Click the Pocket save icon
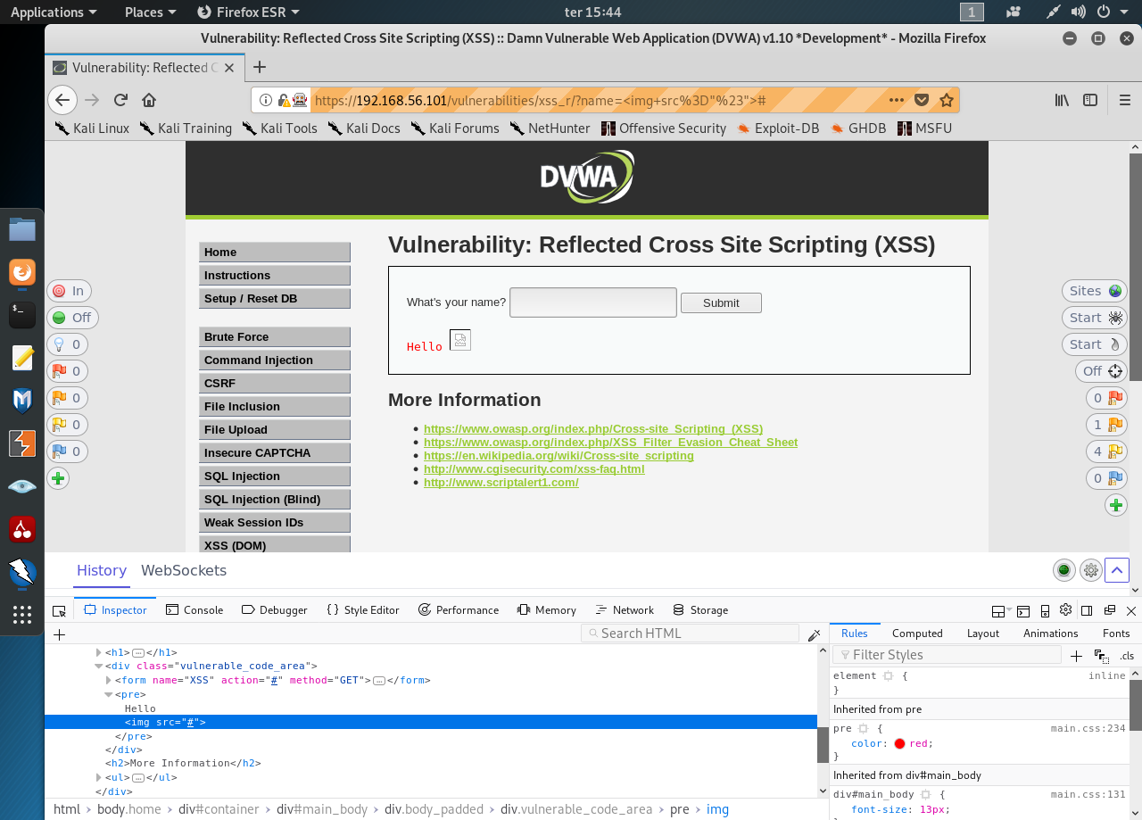 923,100
